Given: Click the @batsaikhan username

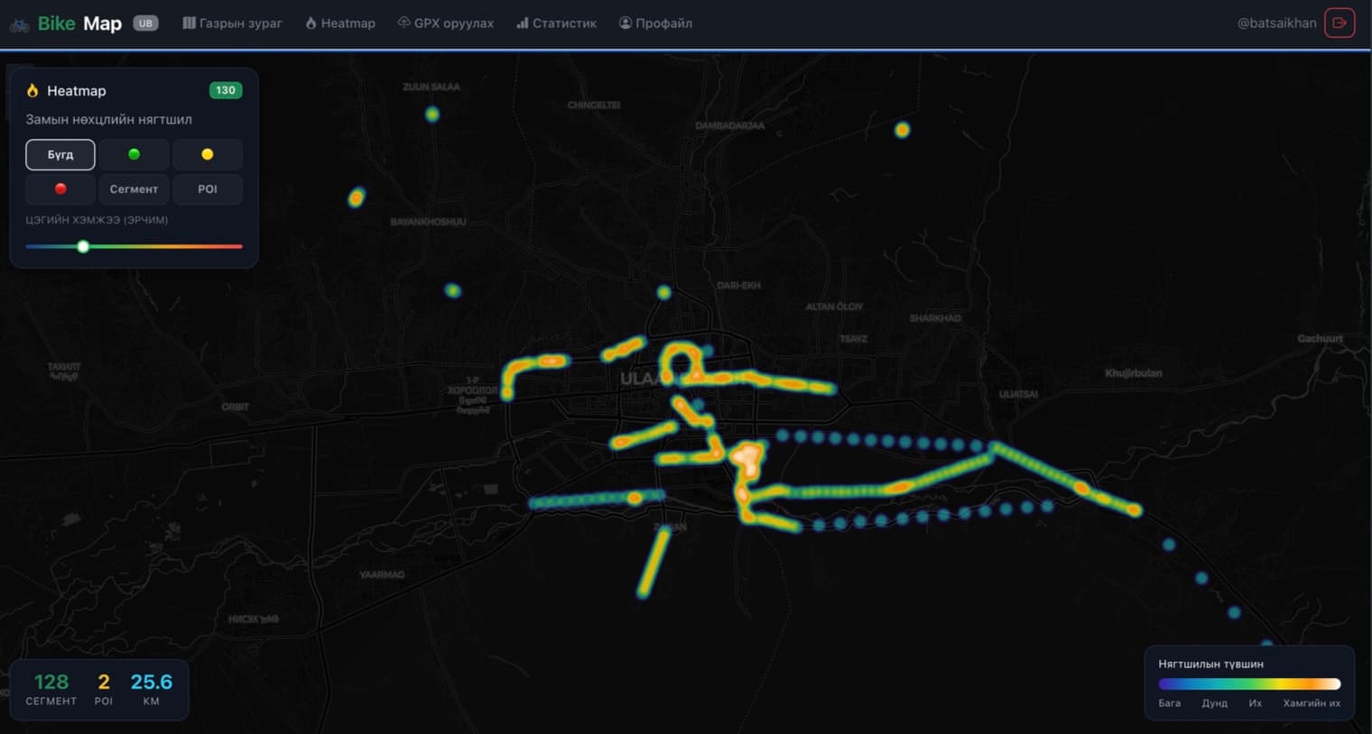Looking at the screenshot, I should (1276, 23).
